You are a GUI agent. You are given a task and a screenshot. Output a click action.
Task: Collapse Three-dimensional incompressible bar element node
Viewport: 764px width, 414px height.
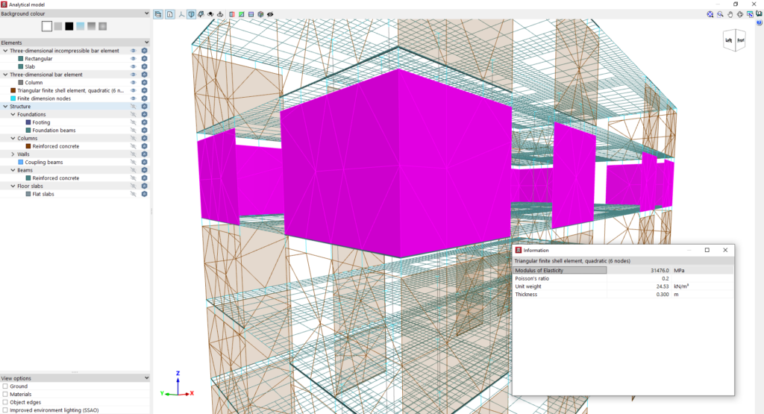pyautogui.click(x=5, y=51)
